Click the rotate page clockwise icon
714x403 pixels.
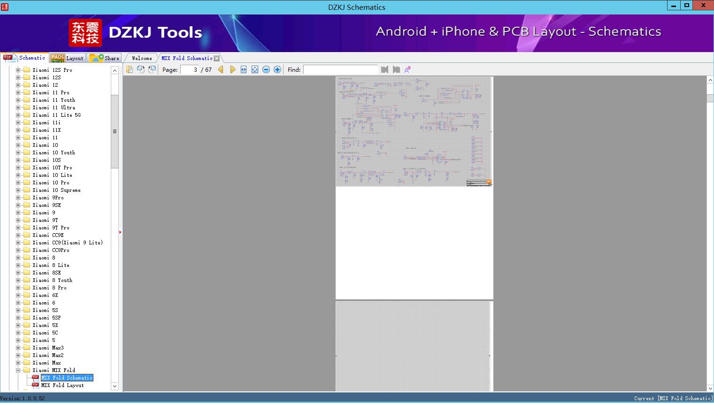[x=152, y=69]
